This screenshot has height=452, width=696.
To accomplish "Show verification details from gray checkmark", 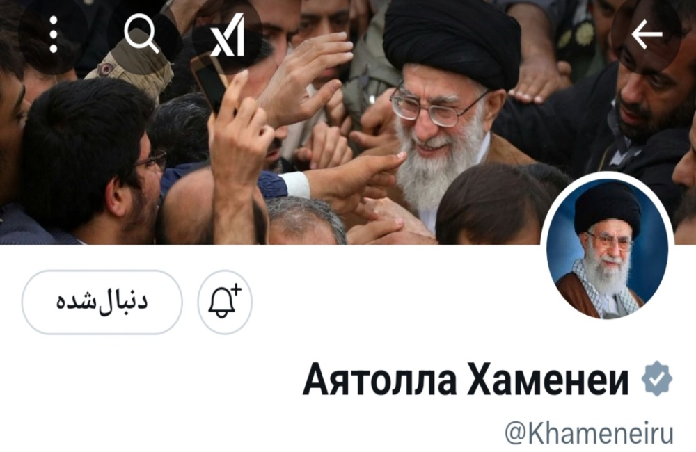I will pos(657,379).
